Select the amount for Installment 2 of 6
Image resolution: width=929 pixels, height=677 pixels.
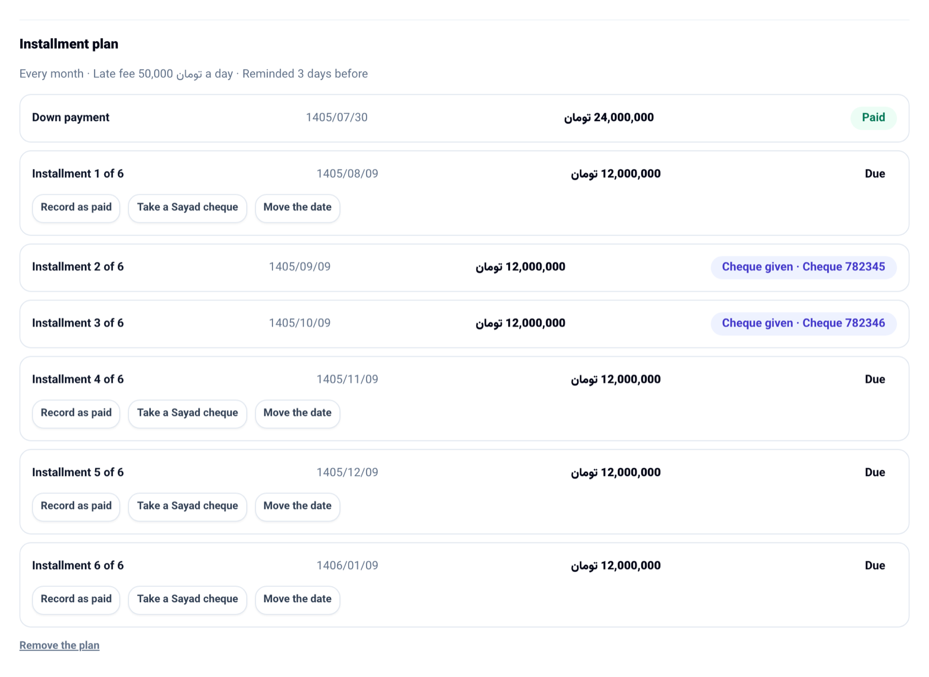(x=520, y=267)
